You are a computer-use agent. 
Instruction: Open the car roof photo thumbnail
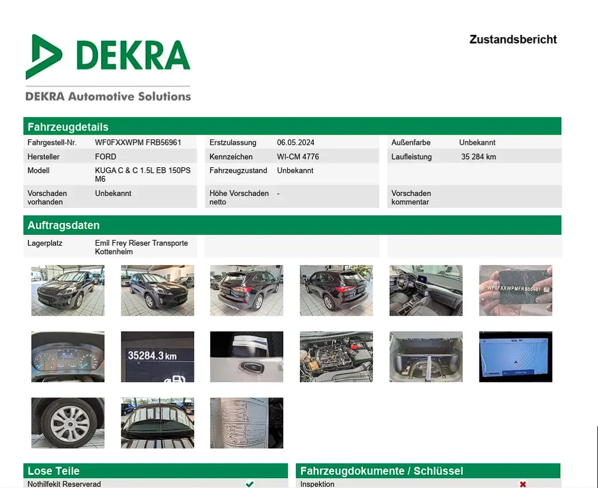coord(157,423)
